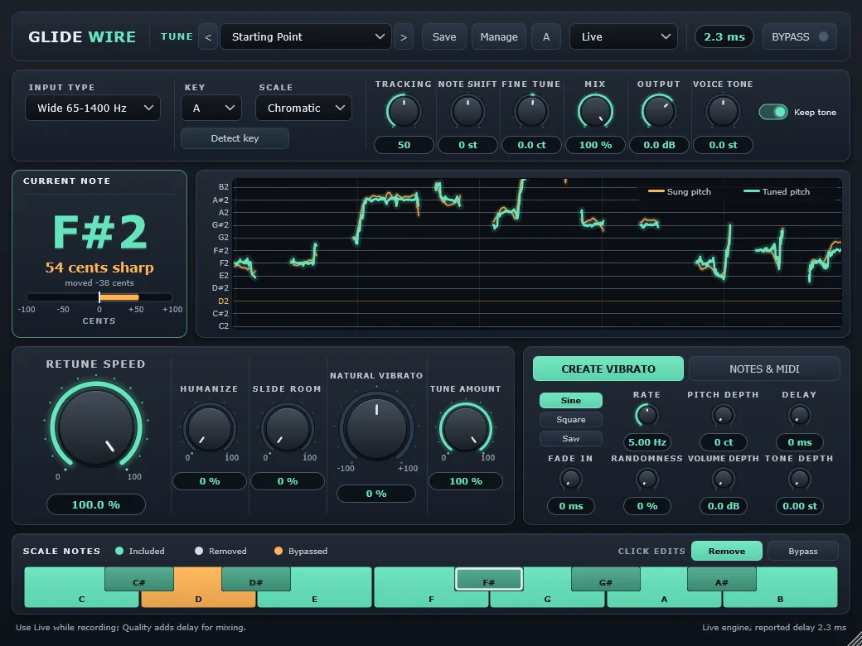Select Remove click-edit mode

pos(726,551)
